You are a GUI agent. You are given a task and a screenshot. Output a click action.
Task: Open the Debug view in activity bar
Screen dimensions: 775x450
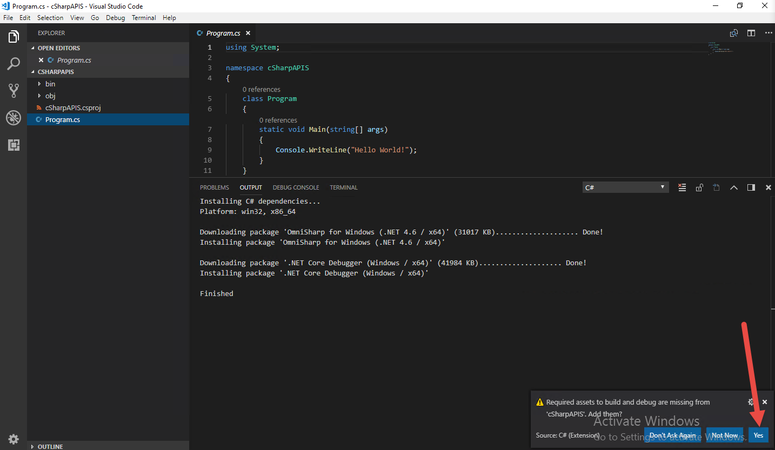(14, 118)
